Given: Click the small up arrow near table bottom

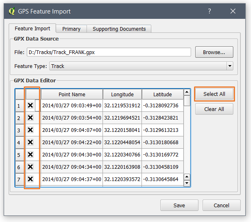Looking at the screenshot, I should tap(187, 177).
